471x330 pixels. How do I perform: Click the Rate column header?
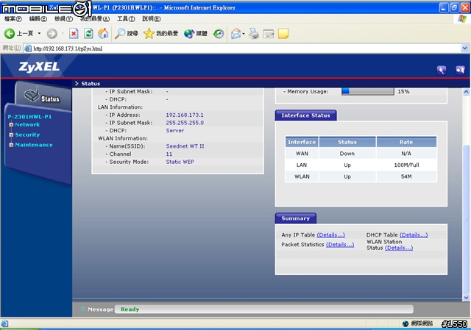406,142
